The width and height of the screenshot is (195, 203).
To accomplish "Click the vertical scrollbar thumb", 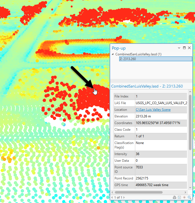I will 190,122.
